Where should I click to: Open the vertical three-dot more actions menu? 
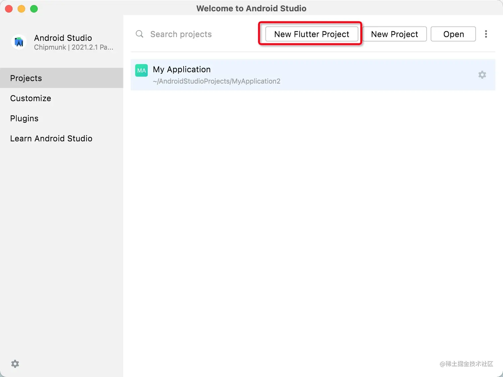pyautogui.click(x=486, y=34)
